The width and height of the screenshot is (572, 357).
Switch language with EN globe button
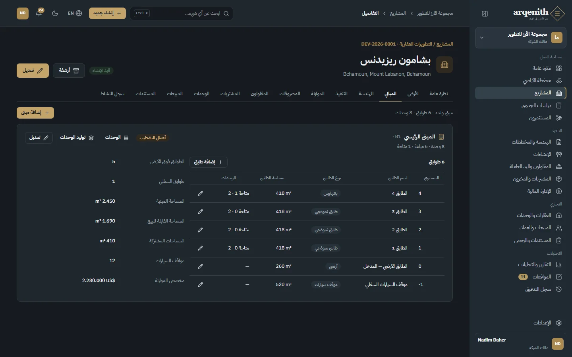(75, 13)
